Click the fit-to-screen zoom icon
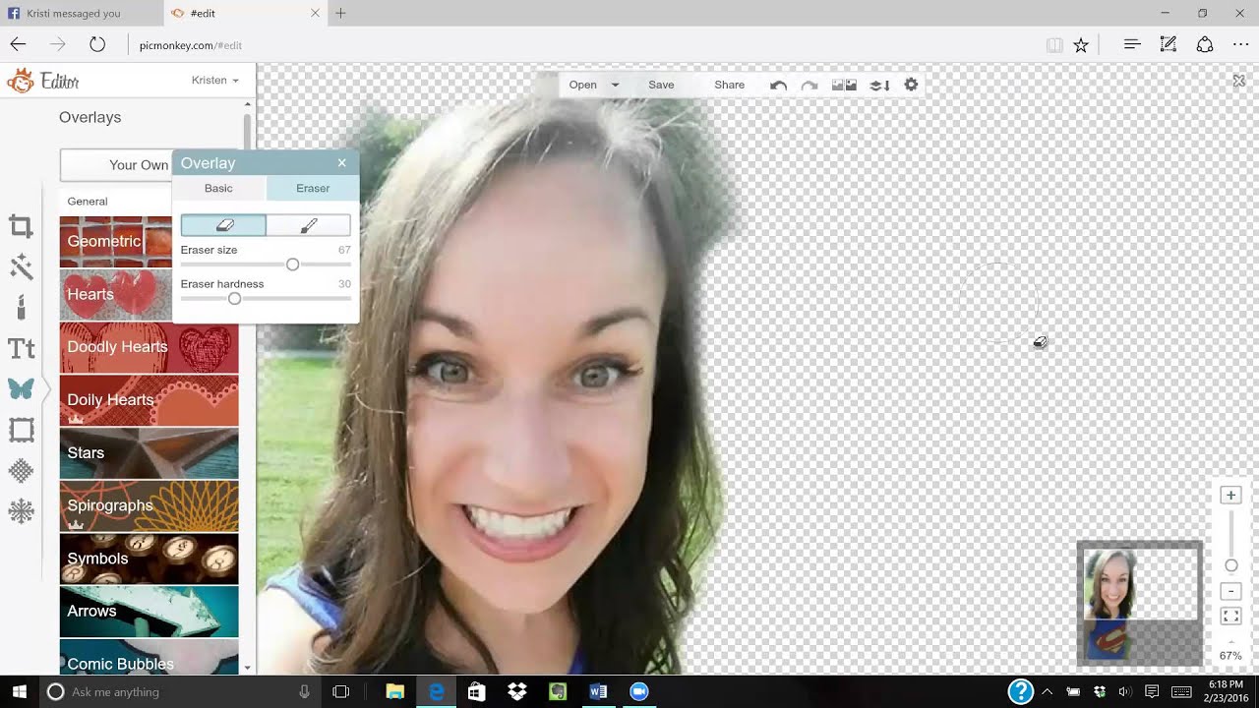Screen dimensions: 1259x708 pos(1230,617)
